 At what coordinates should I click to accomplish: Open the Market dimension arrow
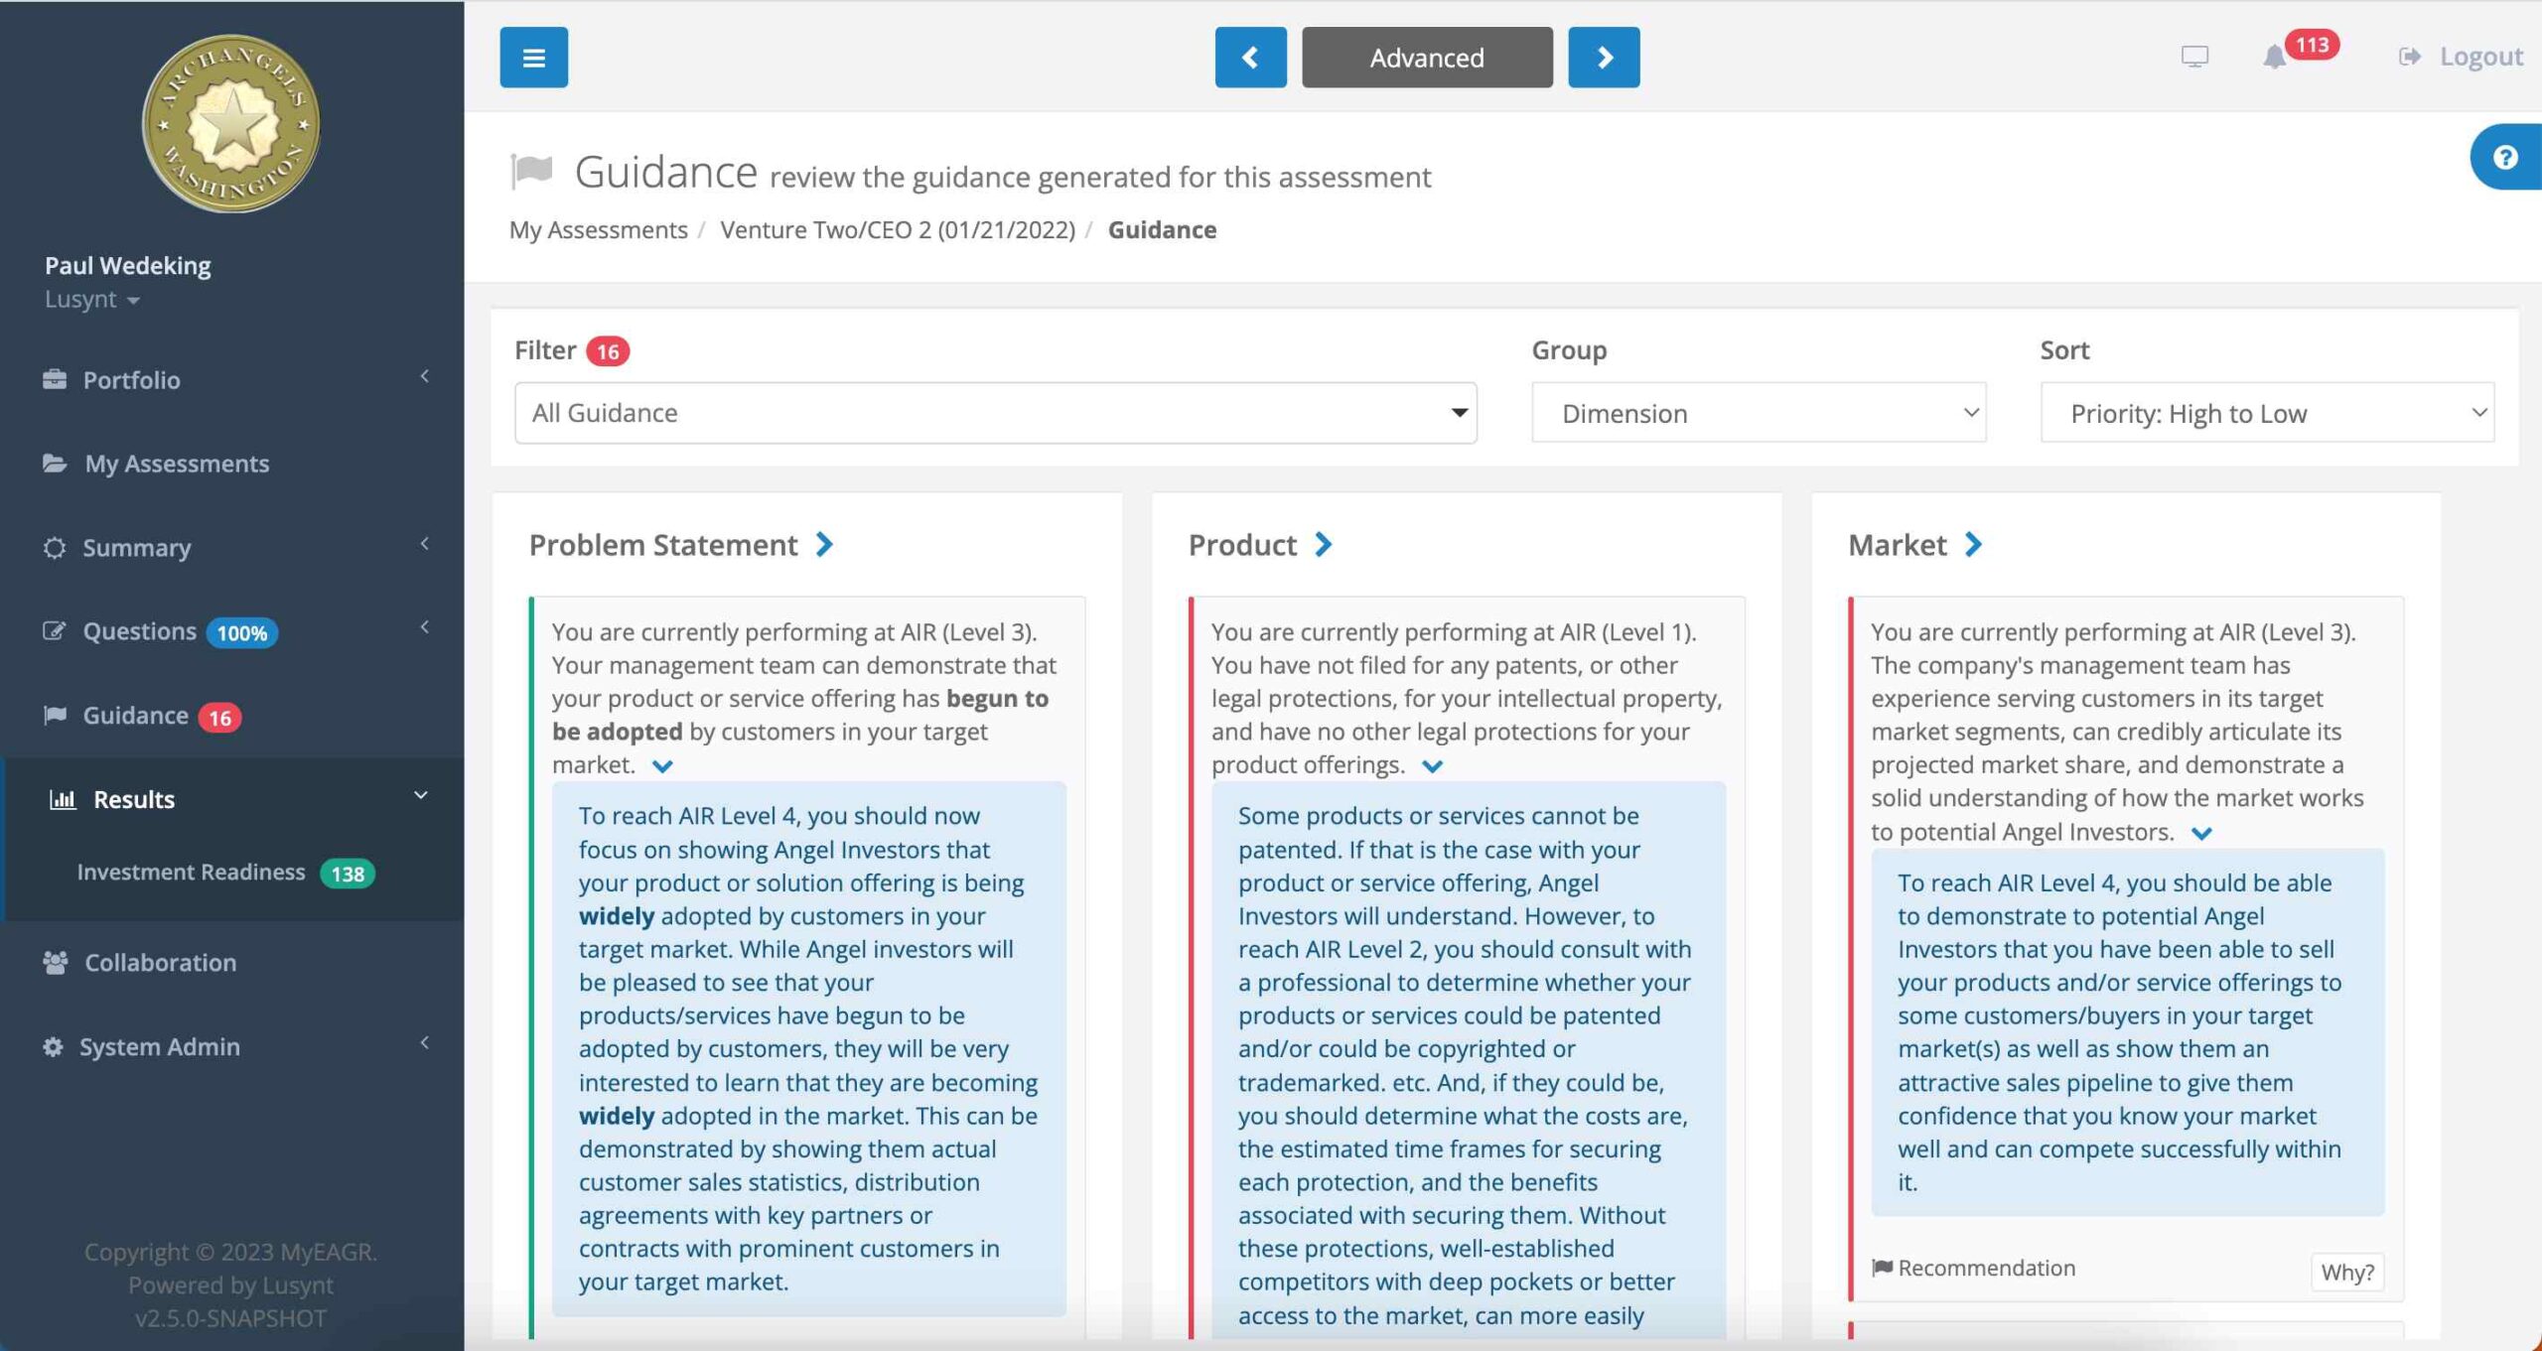pyautogui.click(x=1973, y=544)
